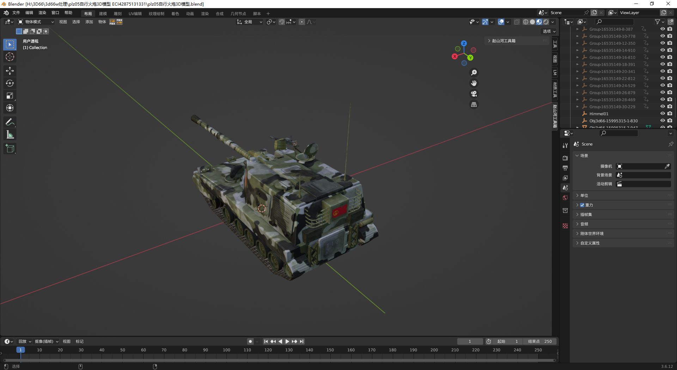Toggle viewport overlays display
This screenshot has height=370, width=677.
[x=501, y=22]
